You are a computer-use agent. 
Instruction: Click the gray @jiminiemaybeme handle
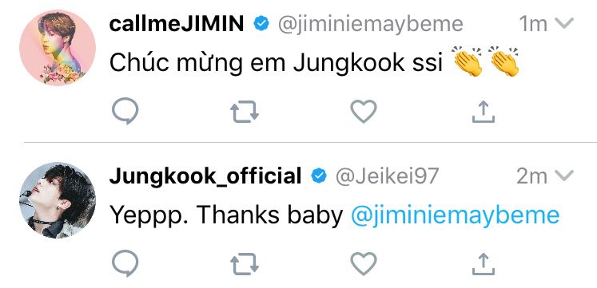pos(371,25)
